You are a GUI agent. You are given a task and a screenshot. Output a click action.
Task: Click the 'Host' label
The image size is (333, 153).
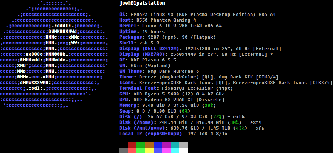pos(125,20)
